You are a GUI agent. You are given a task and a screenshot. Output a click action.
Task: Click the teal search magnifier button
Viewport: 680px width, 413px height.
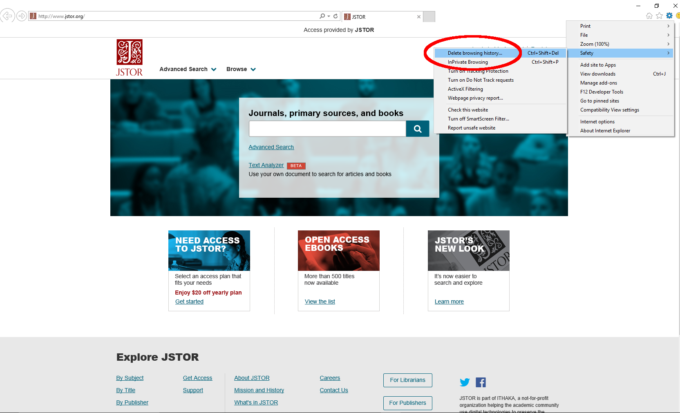tap(418, 129)
